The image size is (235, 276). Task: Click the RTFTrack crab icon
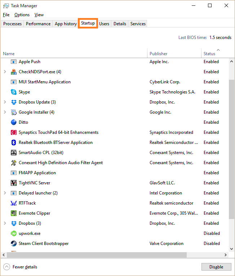click(14, 203)
